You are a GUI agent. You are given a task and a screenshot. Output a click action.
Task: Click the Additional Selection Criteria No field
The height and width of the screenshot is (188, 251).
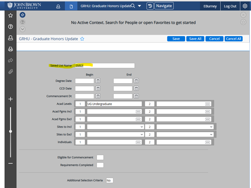click(x=109, y=181)
